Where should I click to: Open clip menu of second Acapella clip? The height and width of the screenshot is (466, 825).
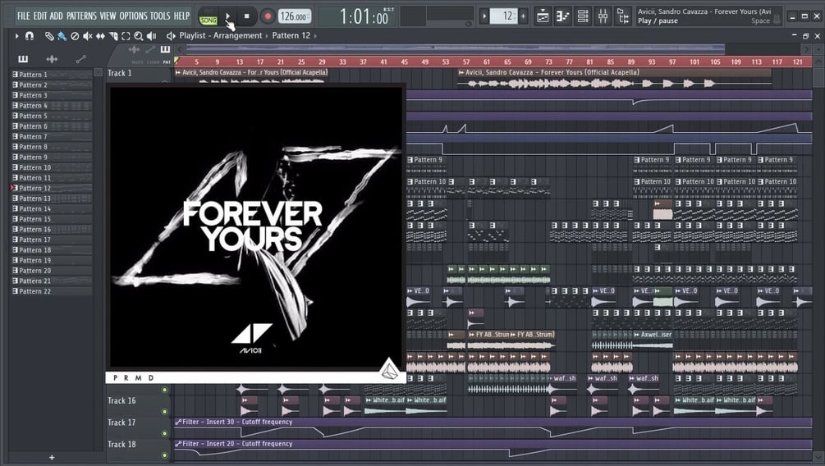[461, 72]
